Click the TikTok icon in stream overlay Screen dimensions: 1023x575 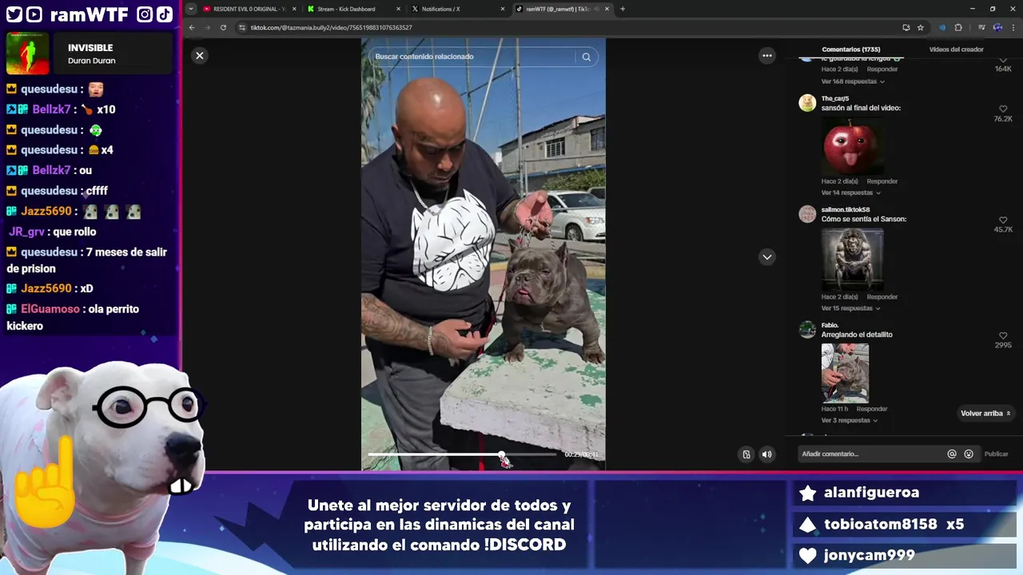(164, 14)
